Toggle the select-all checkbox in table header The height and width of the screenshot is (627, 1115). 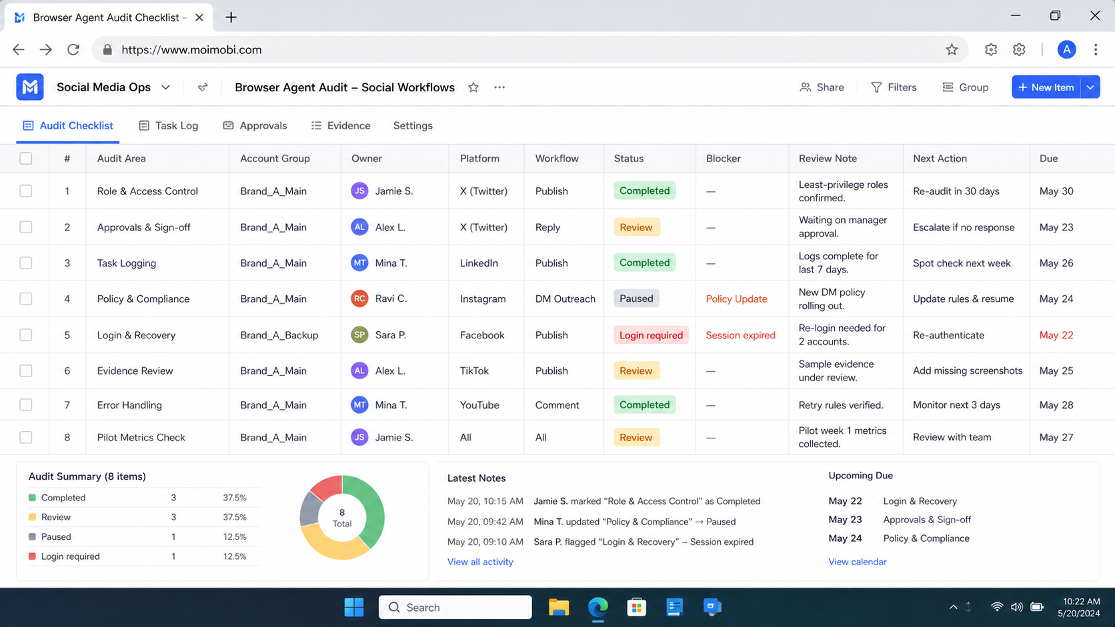(x=26, y=159)
